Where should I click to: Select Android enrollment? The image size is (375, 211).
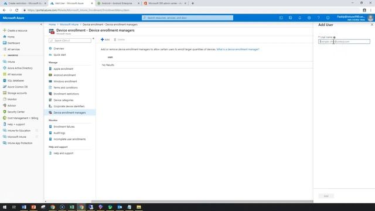[64, 75]
